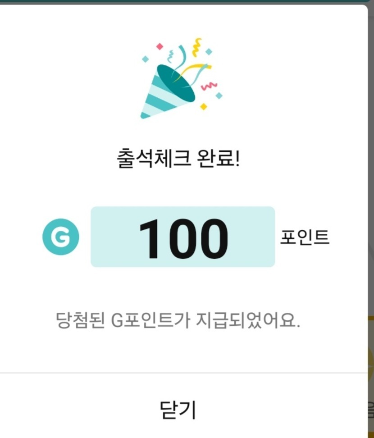The image size is (374, 438).
Task: Tap the 출석체크 완료! heading
Action: click(178, 160)
